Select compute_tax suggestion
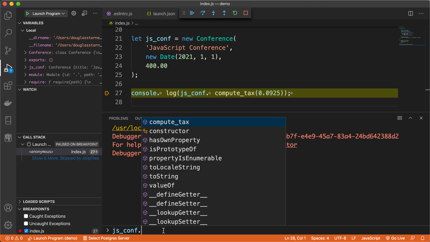The height and width of the screenshot is (242, 430). [214, 122]
